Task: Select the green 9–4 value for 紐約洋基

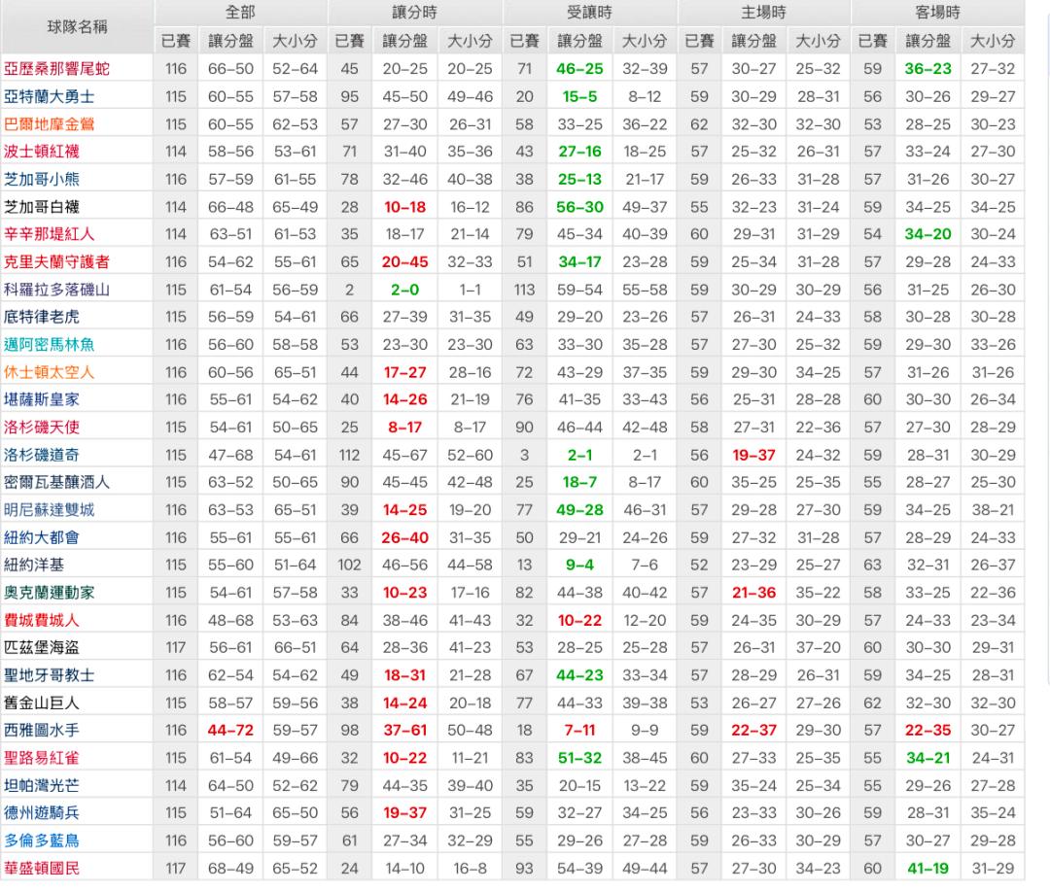Action: (579, 566)
